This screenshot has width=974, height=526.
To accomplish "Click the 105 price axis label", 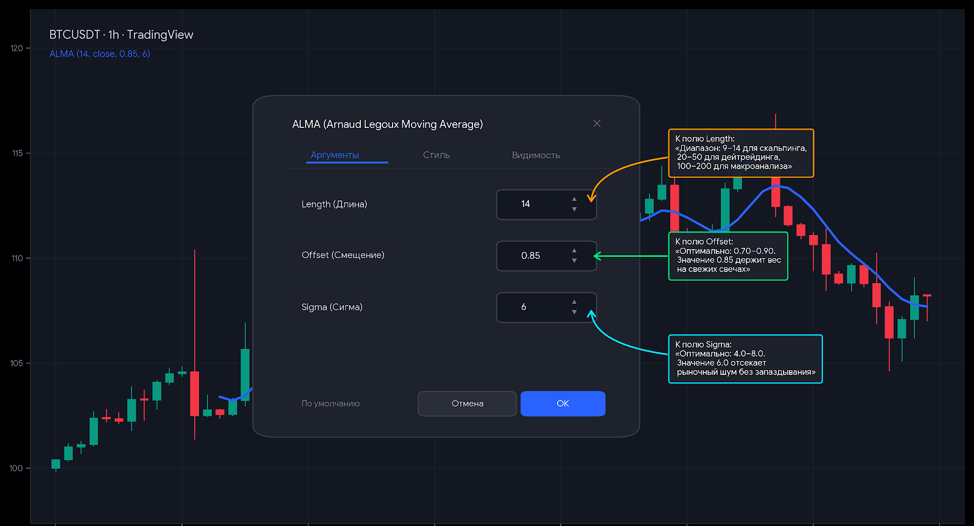I will coord(16,363).
